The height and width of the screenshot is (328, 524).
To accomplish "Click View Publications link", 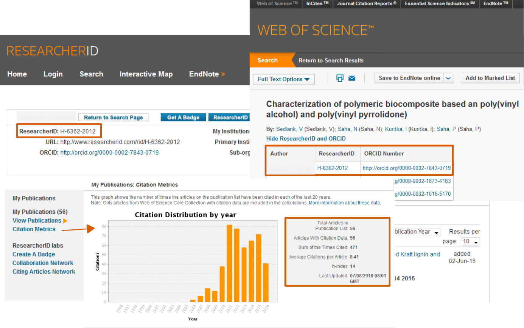I will click(37, 221).
